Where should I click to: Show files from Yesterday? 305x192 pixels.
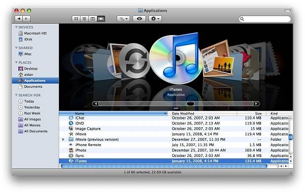[x=35, y=107]
